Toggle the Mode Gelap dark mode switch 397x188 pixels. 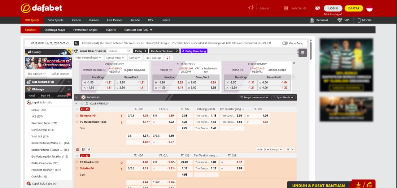click(x=285, y=43)
